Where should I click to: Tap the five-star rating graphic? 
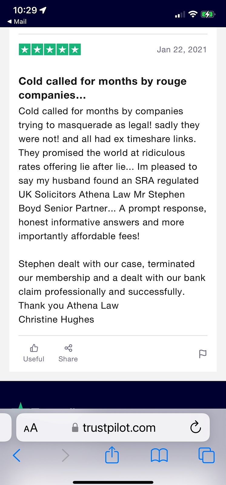50,50
